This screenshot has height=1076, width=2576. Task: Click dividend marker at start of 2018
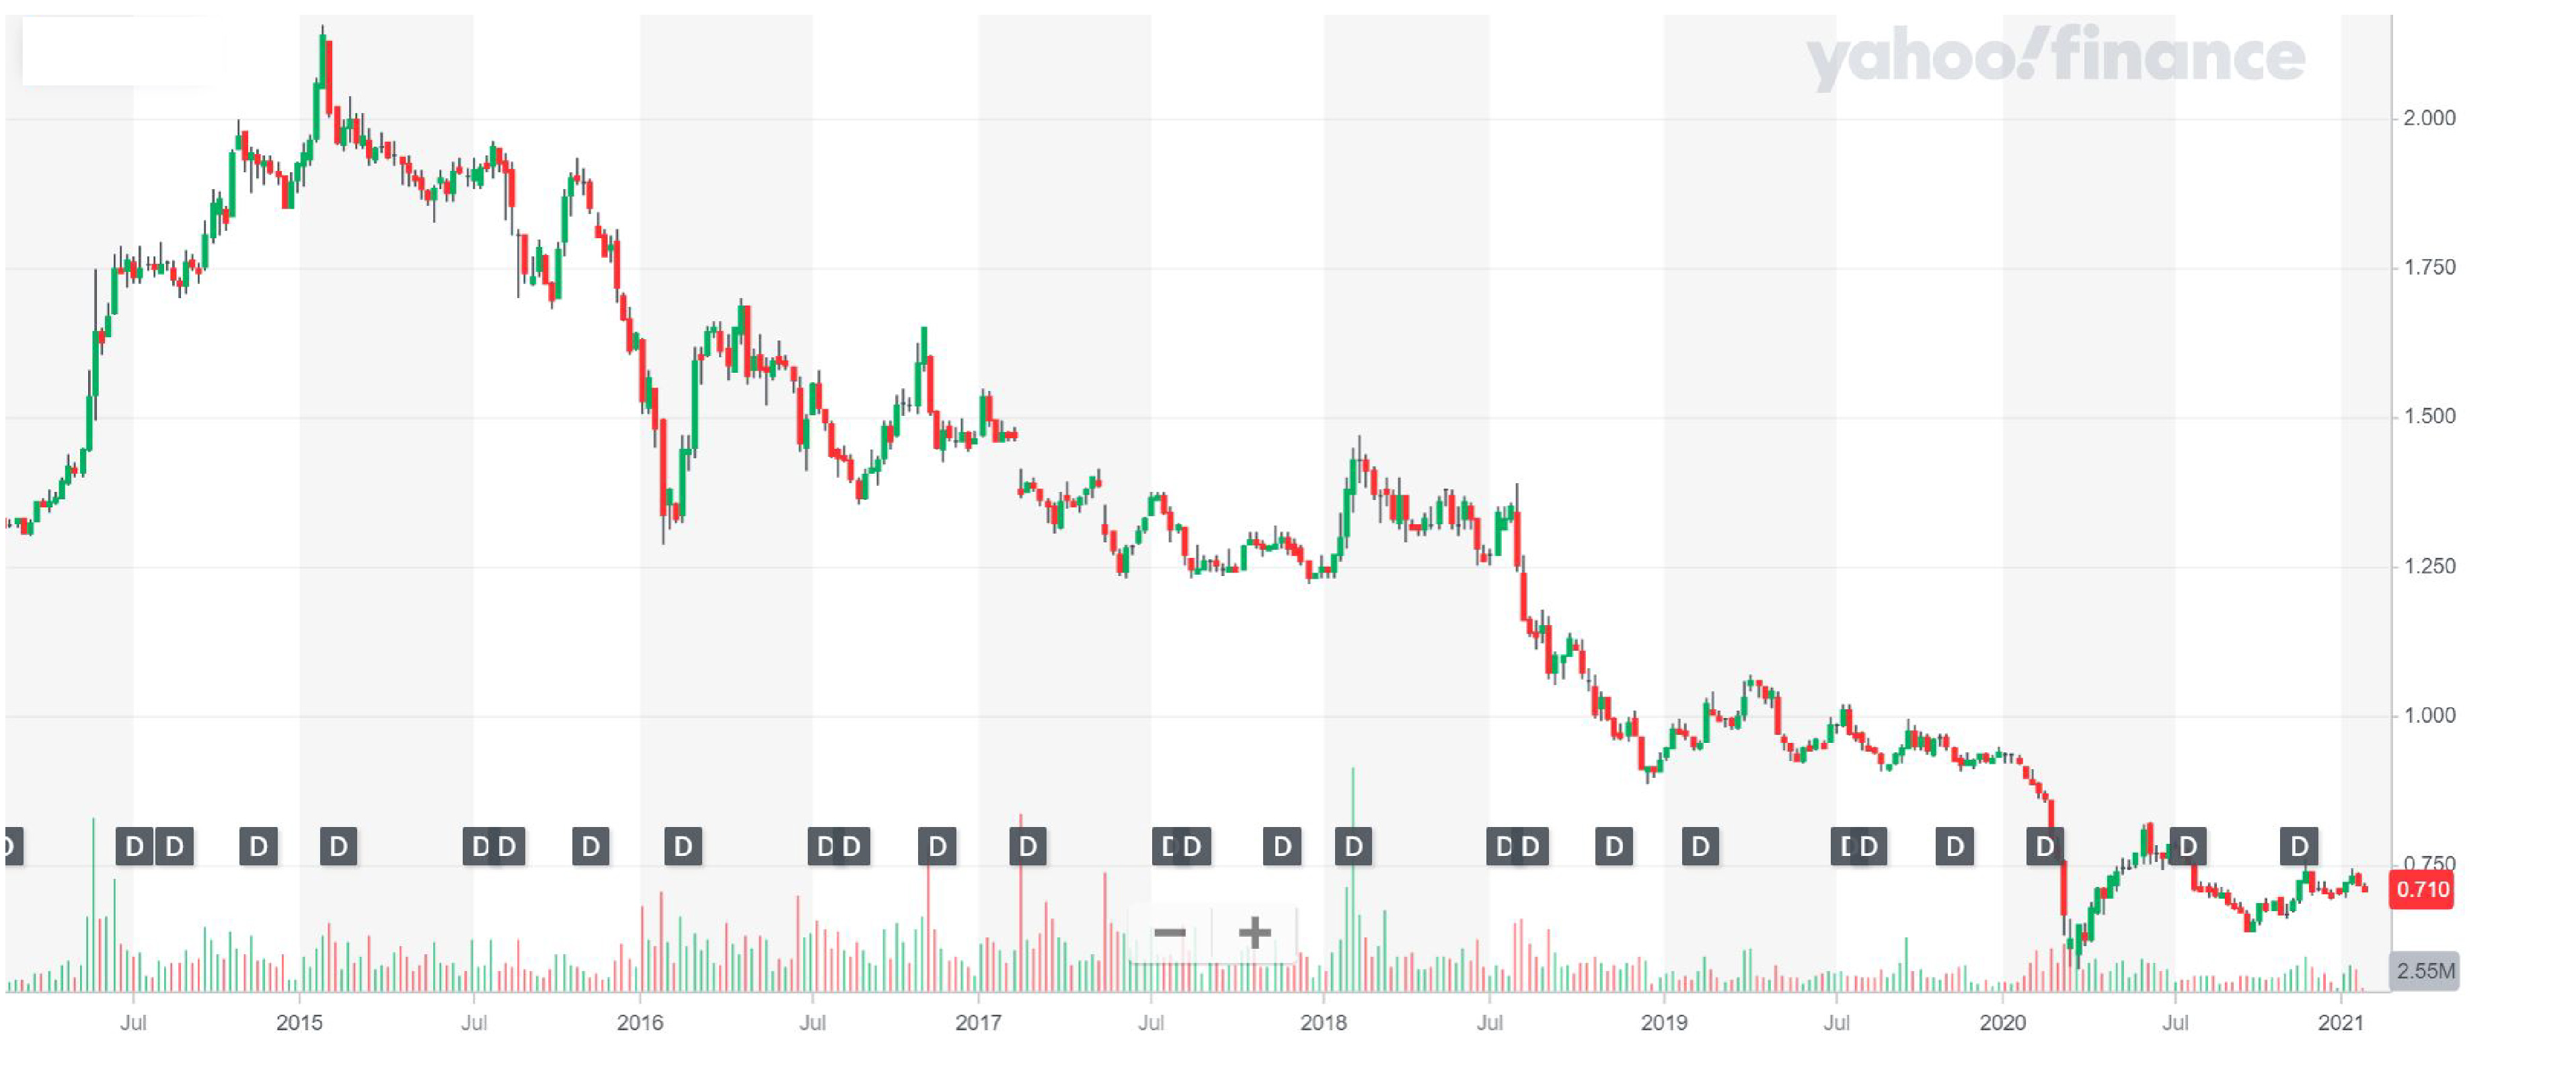pyautogui.click(x=1353, y=847)
